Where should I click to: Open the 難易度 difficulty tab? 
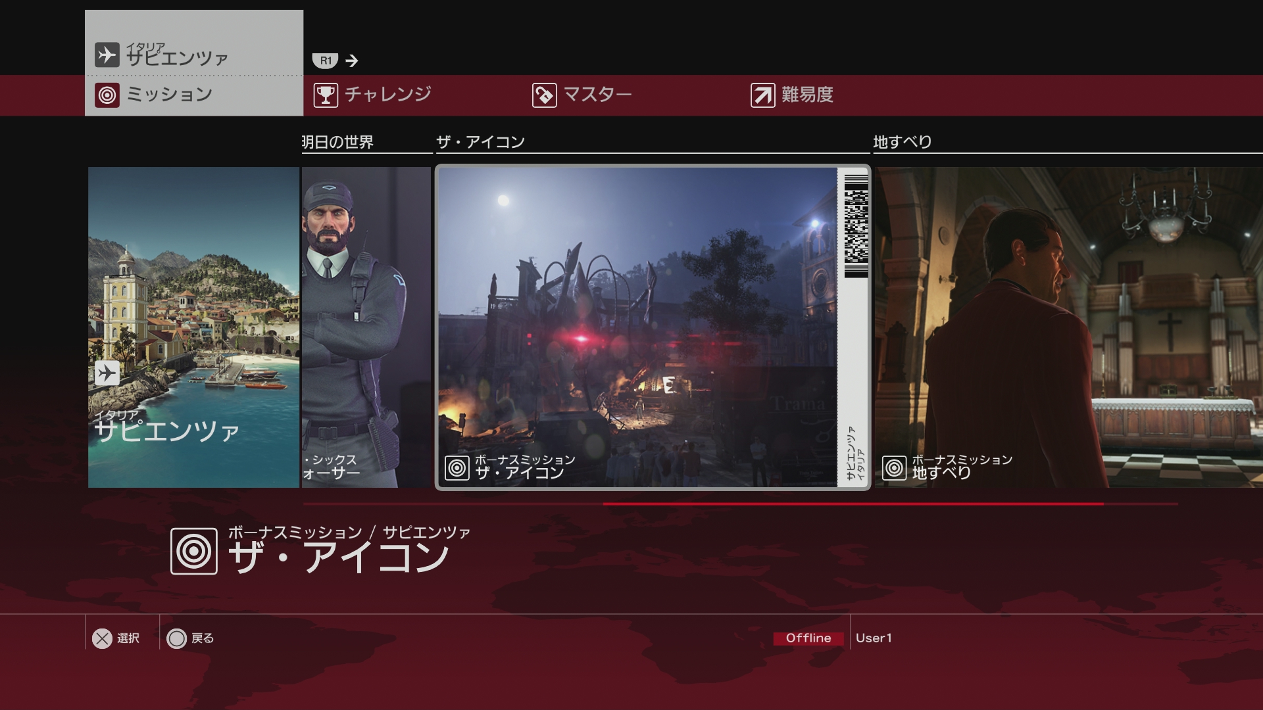pos(807,95)
